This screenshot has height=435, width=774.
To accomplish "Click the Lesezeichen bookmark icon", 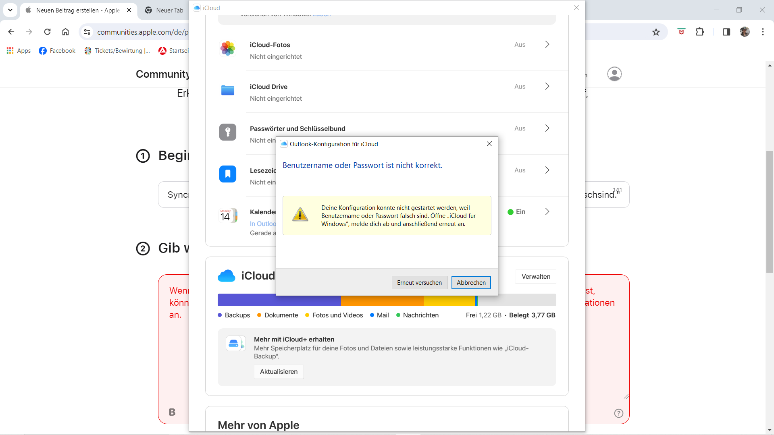I will click(227, 174).
